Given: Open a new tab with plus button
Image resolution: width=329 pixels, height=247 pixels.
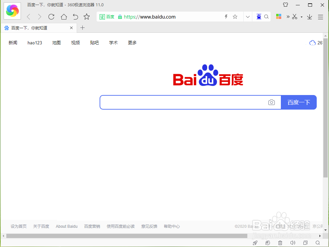Looking at the screenshot, I should (x=82, y=27).
